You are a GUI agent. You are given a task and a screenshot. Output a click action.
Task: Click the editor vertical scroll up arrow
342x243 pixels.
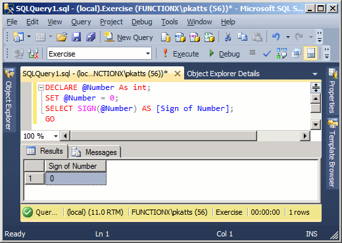click(316, 99)
